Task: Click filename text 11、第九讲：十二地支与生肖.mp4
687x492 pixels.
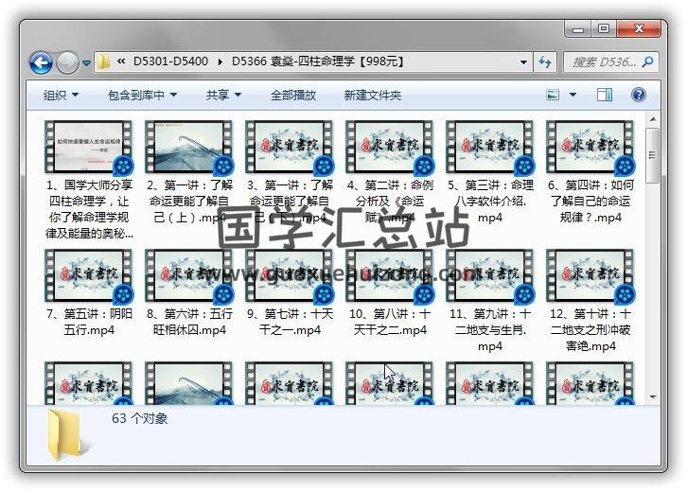Action: point(490,329)
